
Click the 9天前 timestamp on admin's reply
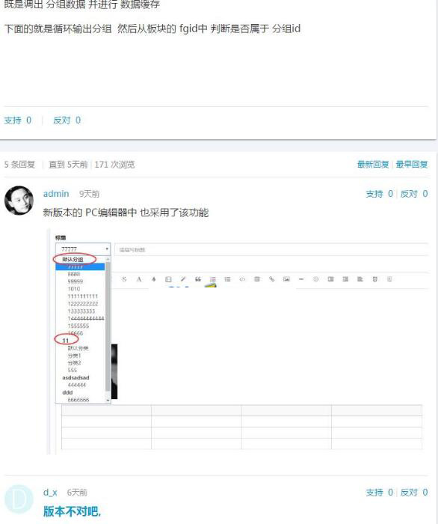[89, 194]
